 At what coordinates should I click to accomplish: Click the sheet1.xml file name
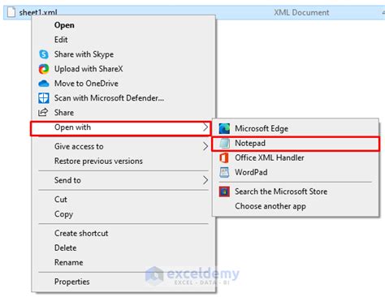click(38, 12)
